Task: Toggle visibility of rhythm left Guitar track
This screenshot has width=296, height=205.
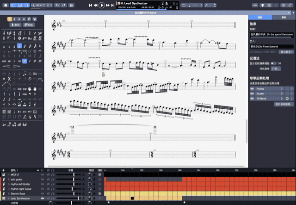Action: pyautogui.click(x=43, y=184)
